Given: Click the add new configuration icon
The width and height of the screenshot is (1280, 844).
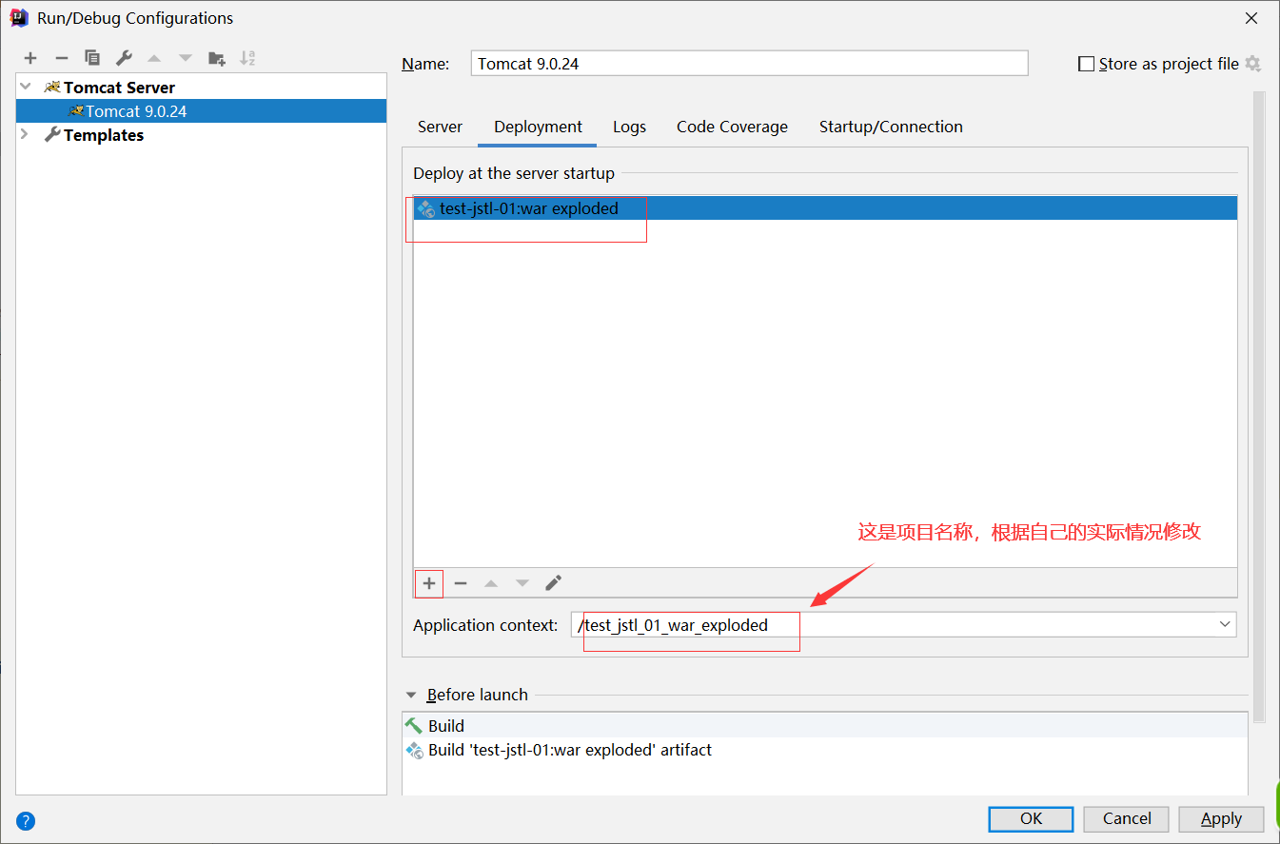Looking at the screenshot, I should (x=30, y=57).
